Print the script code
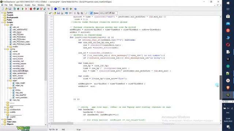Image resolution: width=234 pixels, height=131 pixels. pos(62,13)
